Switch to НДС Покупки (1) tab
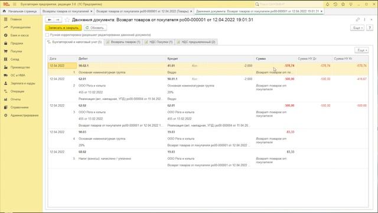The width and height of the screenshot is (378, 213). pos(159,42)
